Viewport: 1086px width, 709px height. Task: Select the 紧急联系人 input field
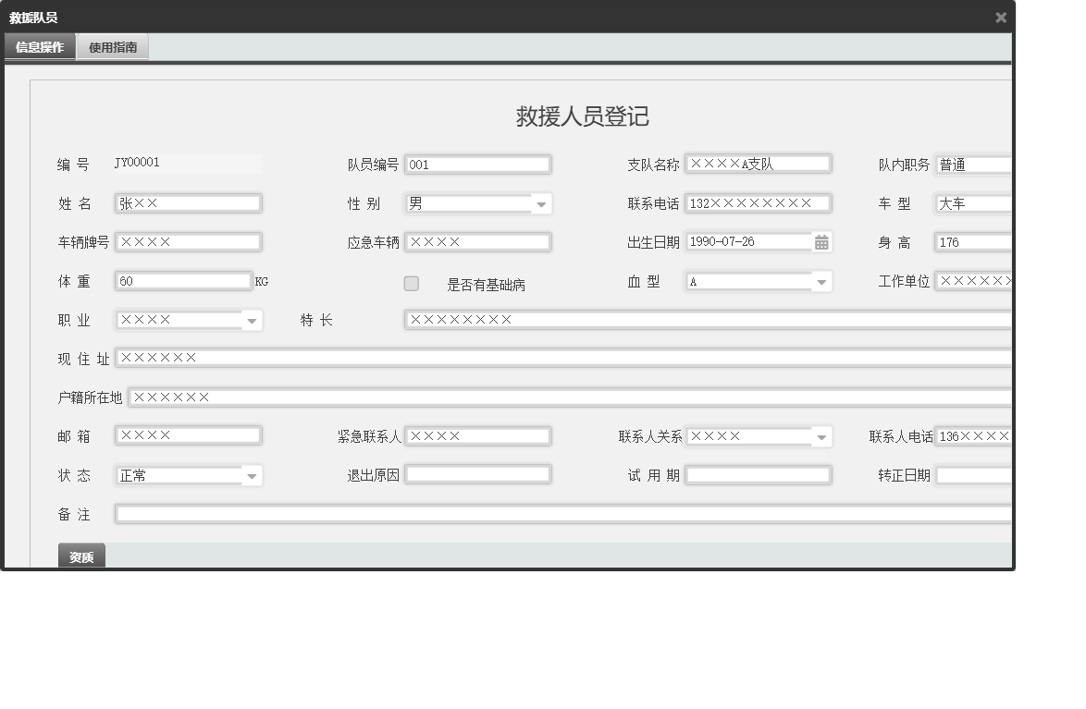pos(478,435)
